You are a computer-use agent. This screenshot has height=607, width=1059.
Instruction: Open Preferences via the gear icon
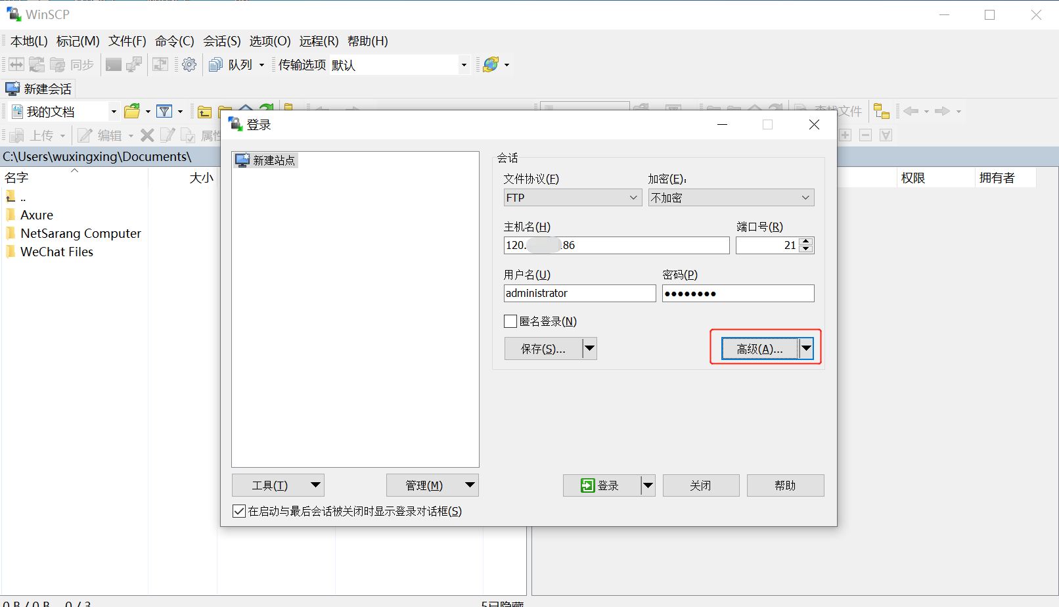click(x=189, y=64)
